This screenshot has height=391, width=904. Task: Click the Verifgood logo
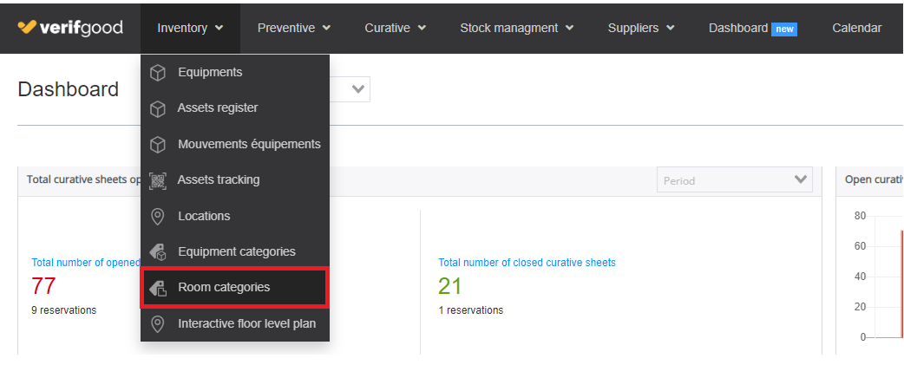(70, 28)
